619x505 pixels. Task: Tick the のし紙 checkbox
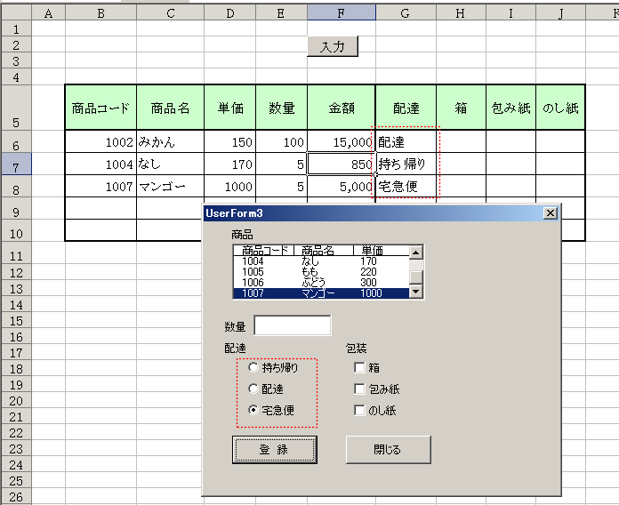(359, 410)
